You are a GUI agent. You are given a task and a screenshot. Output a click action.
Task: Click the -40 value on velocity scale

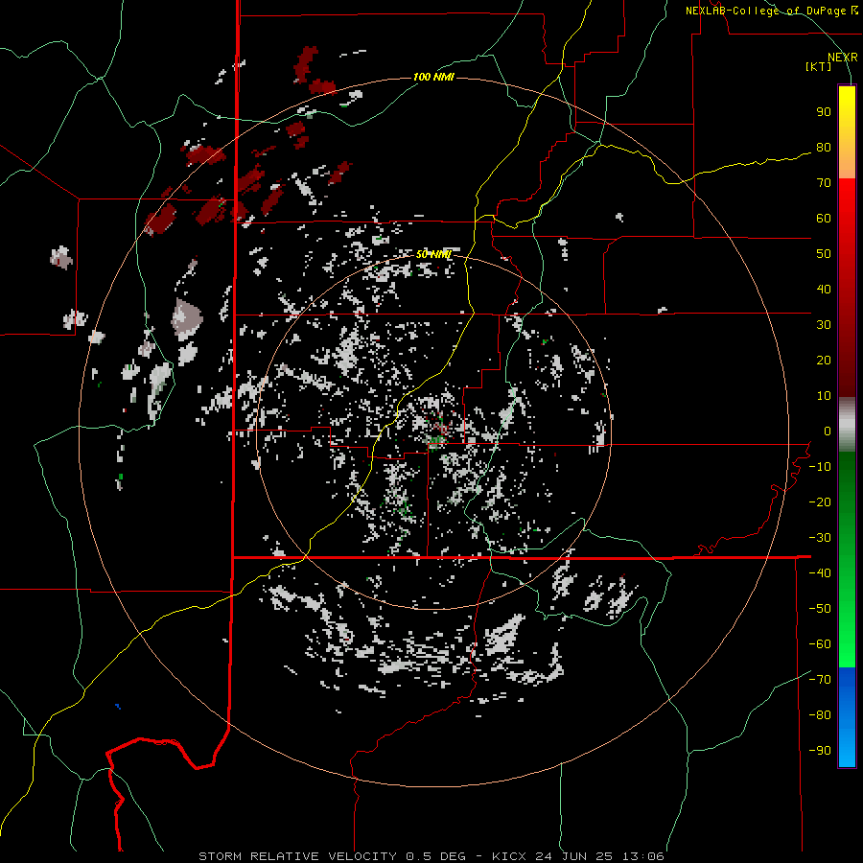(820, 573)
